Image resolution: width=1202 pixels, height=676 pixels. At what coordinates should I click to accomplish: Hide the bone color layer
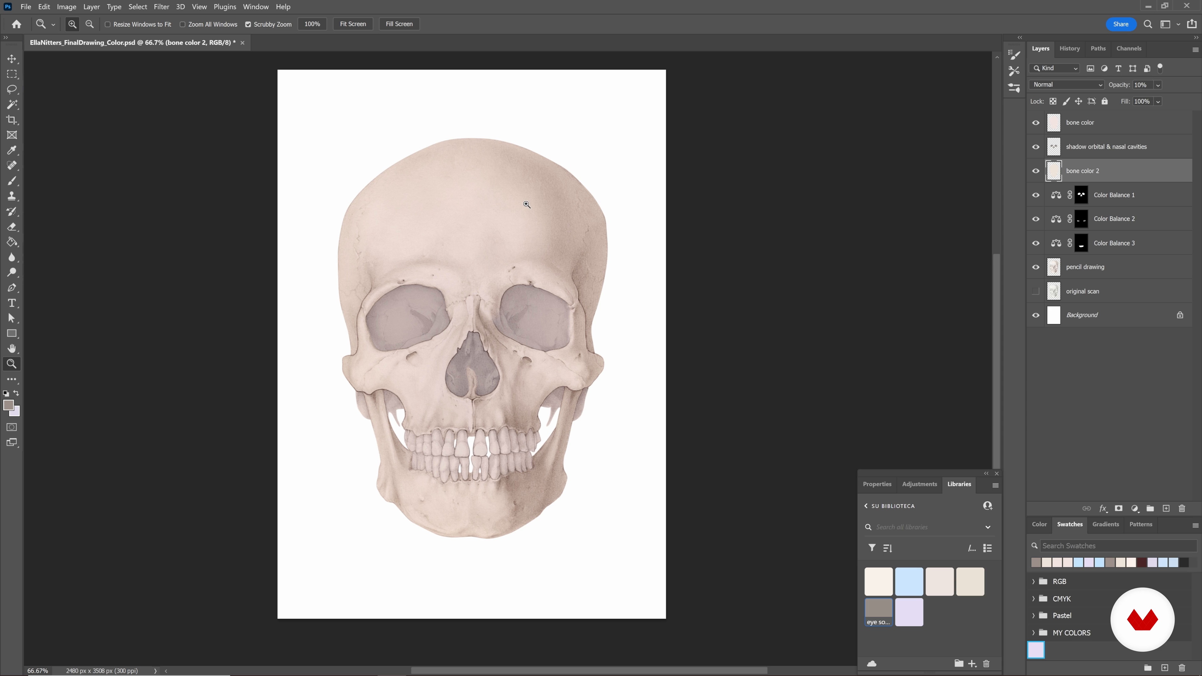(x=1036, y=123)
